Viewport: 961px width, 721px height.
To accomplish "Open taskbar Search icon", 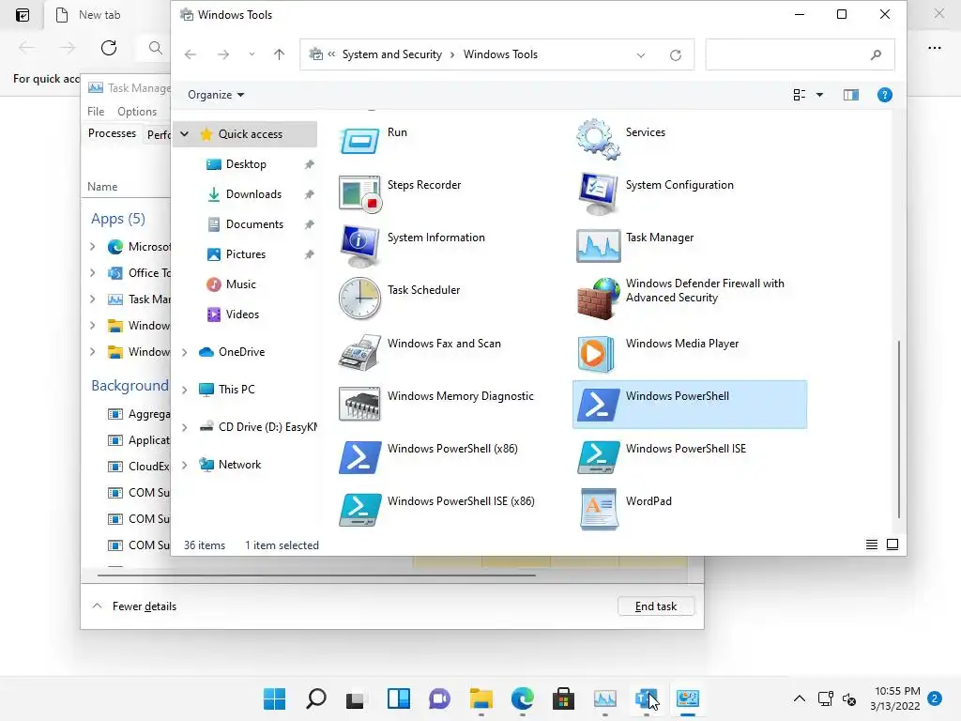I will [315, 698].
